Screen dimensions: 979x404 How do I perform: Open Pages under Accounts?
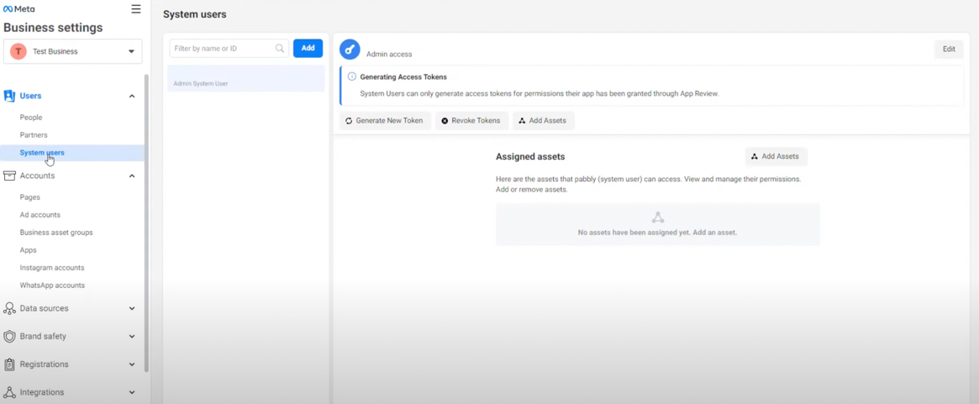coord(30,197)
